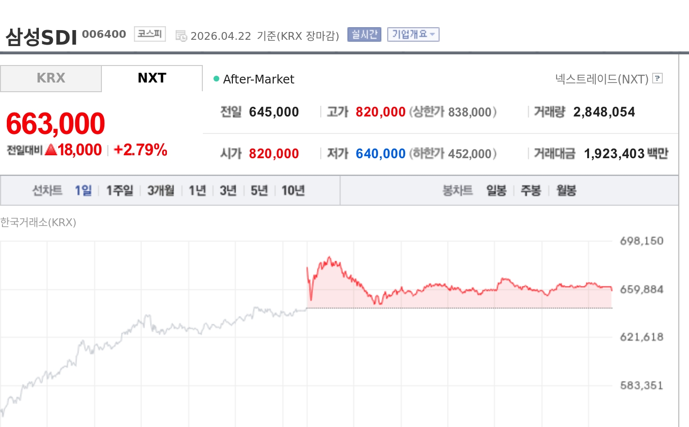Select the 1일 line chart period
Screen dimensions: 689x427
point(83,190)
